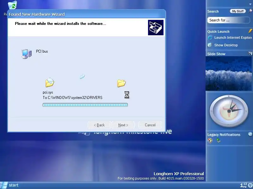Click the Next button in the wizard
The image size is (253, 189).
123,125
